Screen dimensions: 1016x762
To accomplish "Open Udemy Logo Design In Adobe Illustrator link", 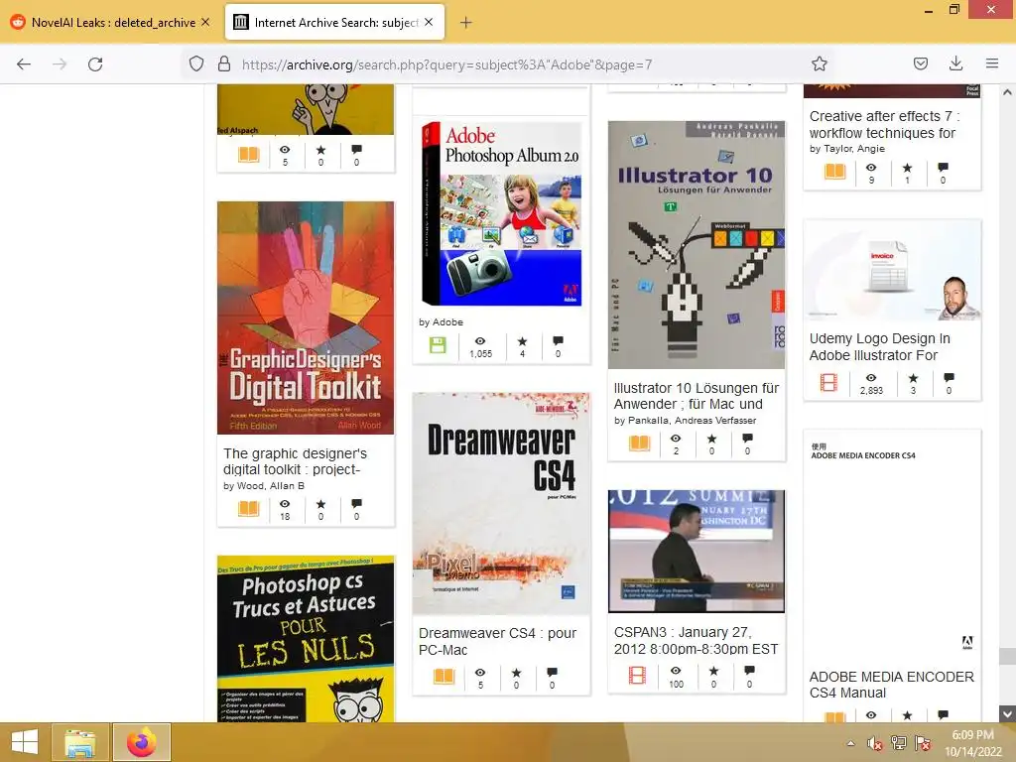I will point(880,346).
